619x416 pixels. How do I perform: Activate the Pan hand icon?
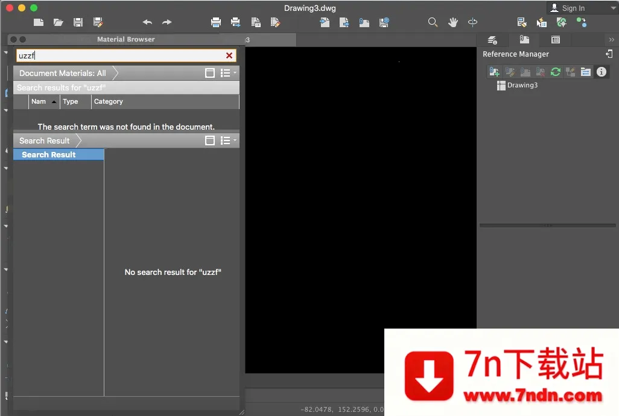452,22
